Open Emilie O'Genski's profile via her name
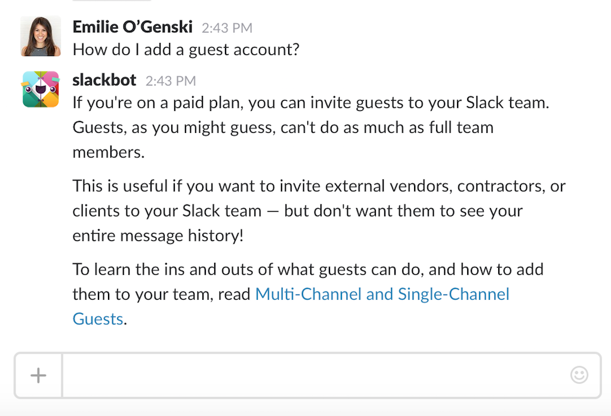 point(132,27)
